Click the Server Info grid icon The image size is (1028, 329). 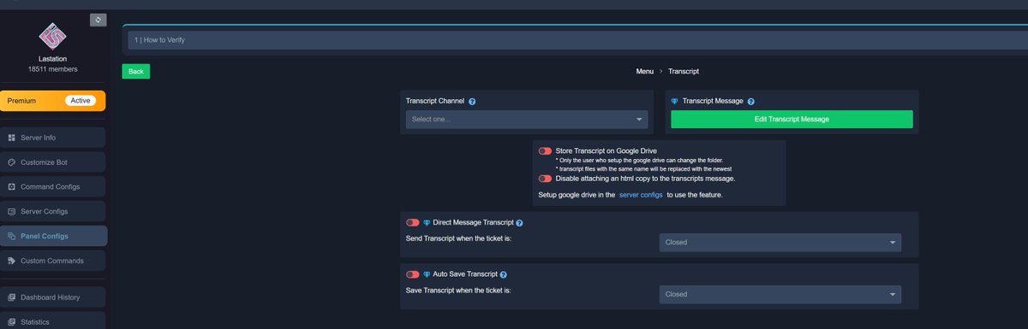pyautogui.click(x=12, y=138)
